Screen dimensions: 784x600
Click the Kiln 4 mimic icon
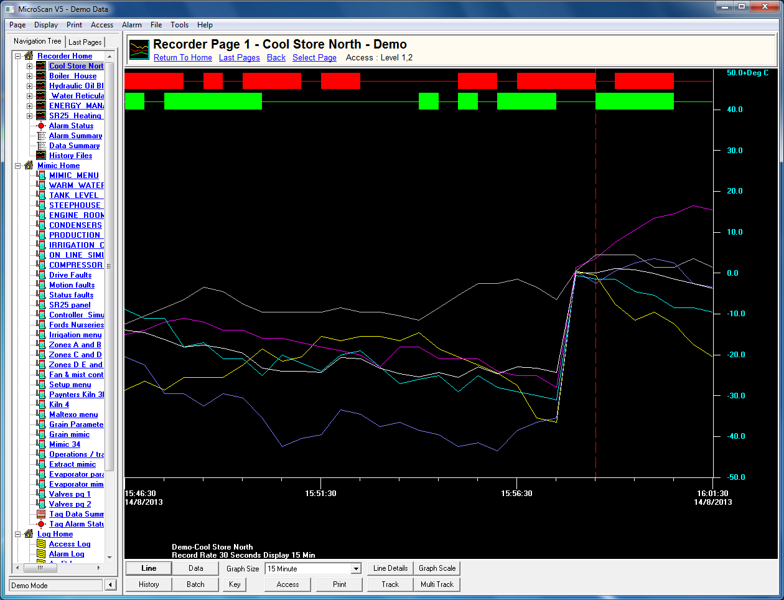41,405
